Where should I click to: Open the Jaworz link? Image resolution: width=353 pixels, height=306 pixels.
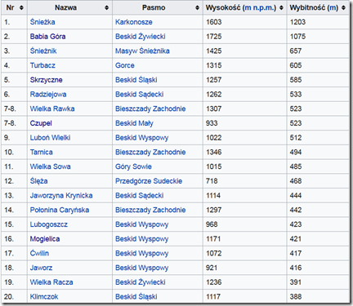[41, 268]
